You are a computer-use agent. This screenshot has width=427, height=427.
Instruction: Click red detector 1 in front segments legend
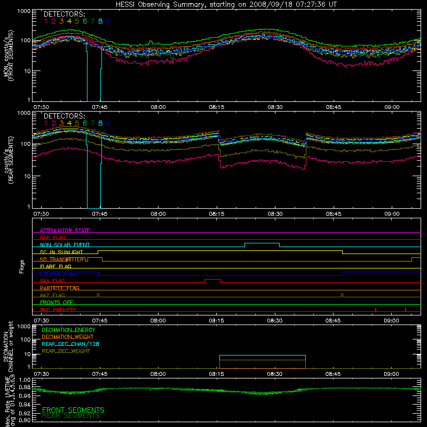(46, 21)
